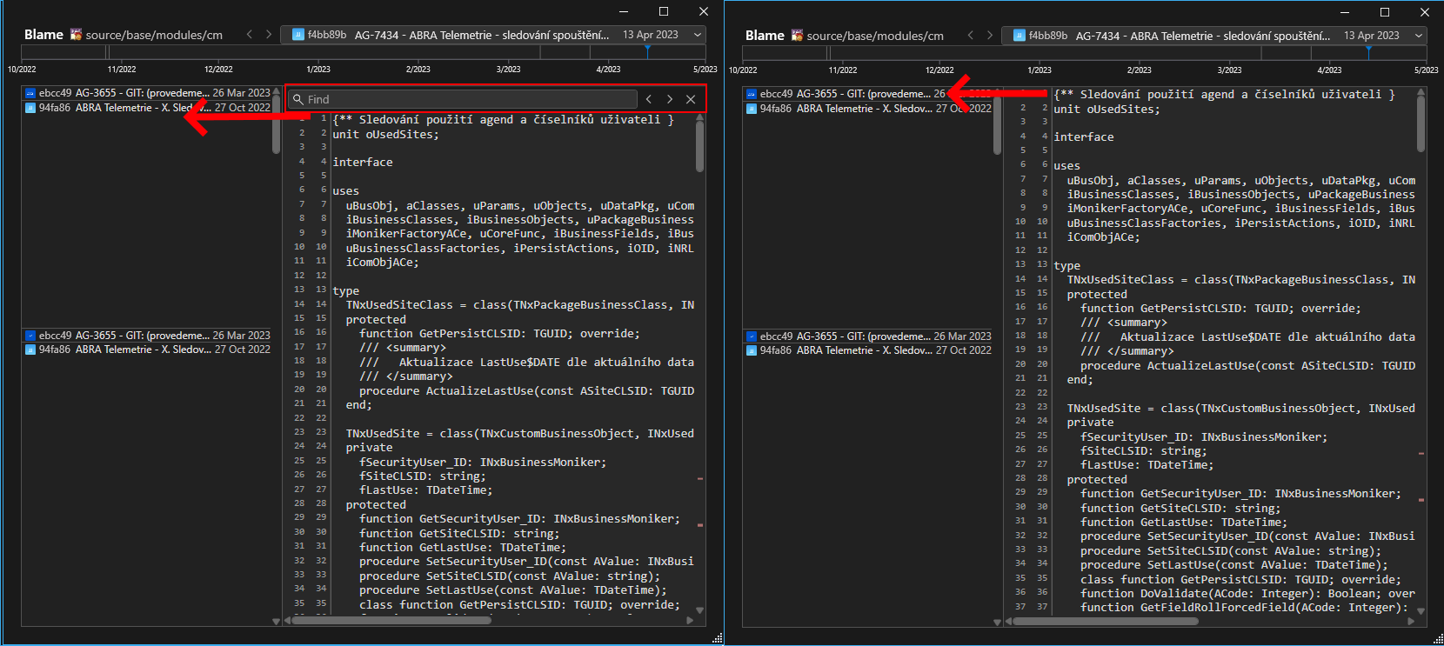Click the search magnifier icon in Find bar
The width and height of the screenshot is (1444, 646).
tap(298, 100)
